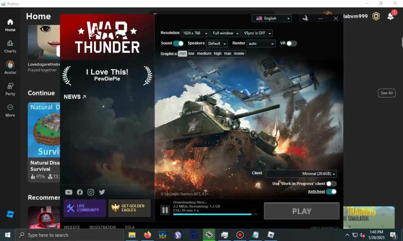This screenshot has width=403, height=241.
Task: Select medium graphics preset
Action: click(x=204, y=54)
